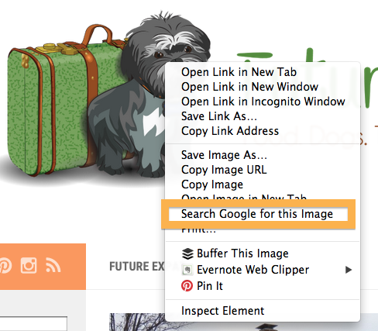378x331 pixels.
Task: Expand the Evernote Web Clipper submenu arrow
Action: pyautogui.click(x=349, y=270)
